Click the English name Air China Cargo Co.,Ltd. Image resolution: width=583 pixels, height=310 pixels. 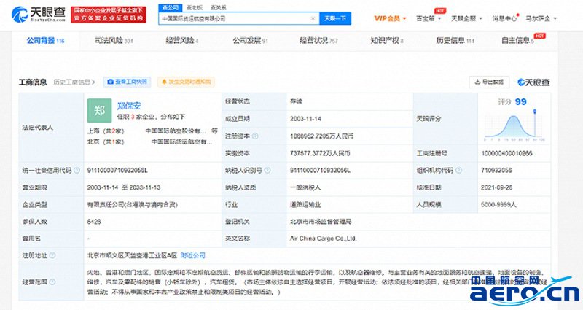[x=323, y=239]
